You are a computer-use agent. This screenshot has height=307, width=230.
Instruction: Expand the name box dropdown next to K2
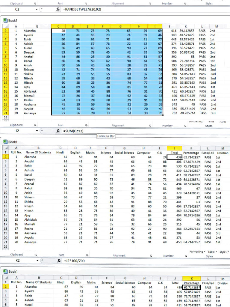click(x=37, y=261)
